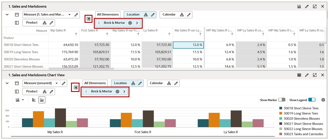This screenshot has width=329, height=140.
Task: Switch Chart View panel to table grid icon
Action: pos(299,75)
